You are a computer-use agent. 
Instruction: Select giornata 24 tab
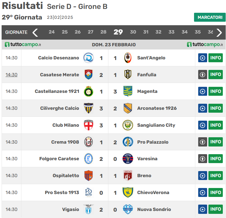coord(51,32)
